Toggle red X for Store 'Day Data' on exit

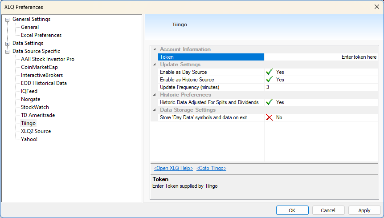click(270, 117)
